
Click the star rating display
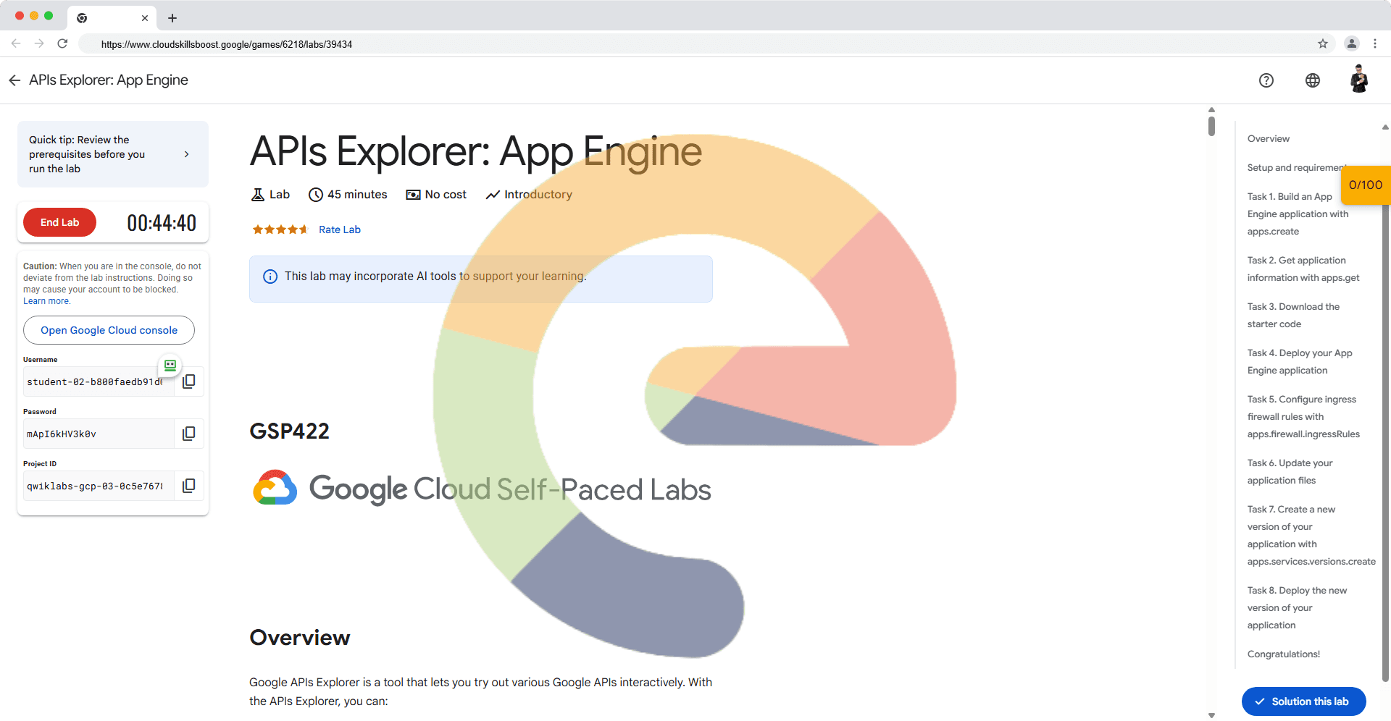tap(280, 229)
